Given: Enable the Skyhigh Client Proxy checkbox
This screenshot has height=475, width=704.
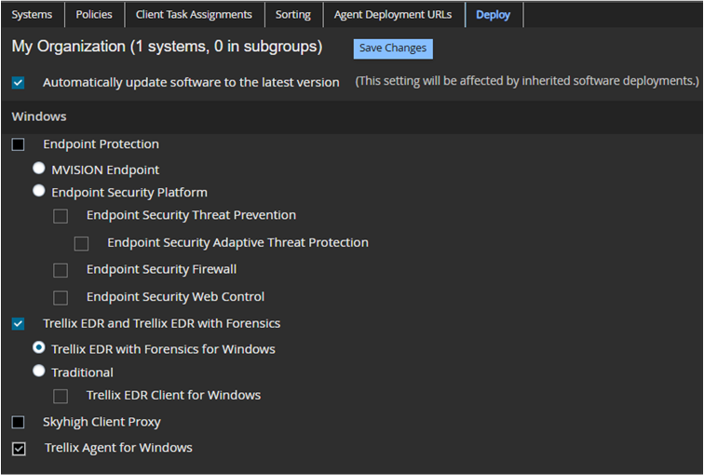Looking at the screenshot, I should pos(18,422).
